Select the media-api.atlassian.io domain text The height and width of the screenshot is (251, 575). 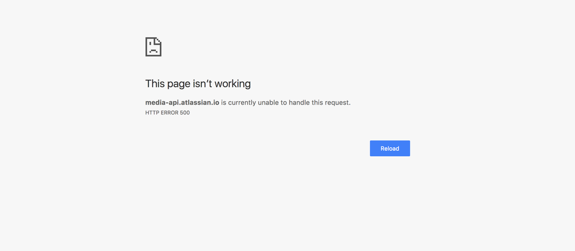coord(182,102)
